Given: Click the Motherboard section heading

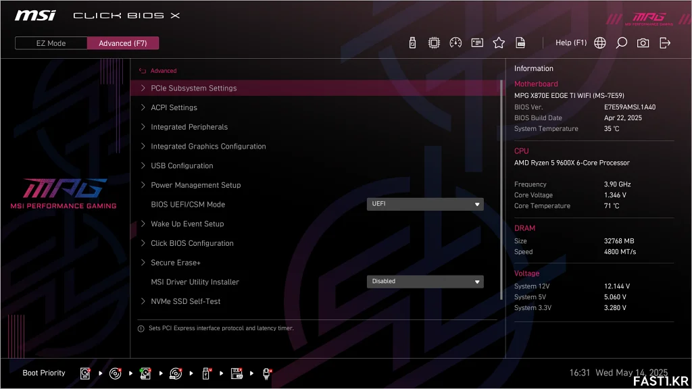Looking at the screenshot, I should tap(536, 84).
